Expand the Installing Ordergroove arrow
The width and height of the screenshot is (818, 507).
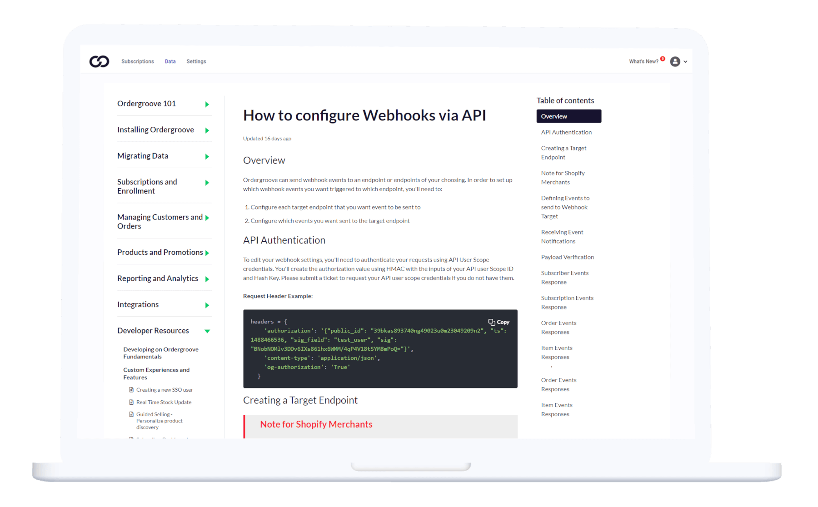[207, 130]
